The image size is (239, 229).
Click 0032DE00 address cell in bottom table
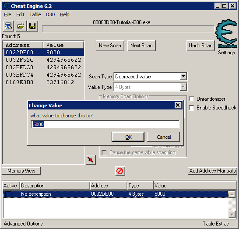point(102,194)
